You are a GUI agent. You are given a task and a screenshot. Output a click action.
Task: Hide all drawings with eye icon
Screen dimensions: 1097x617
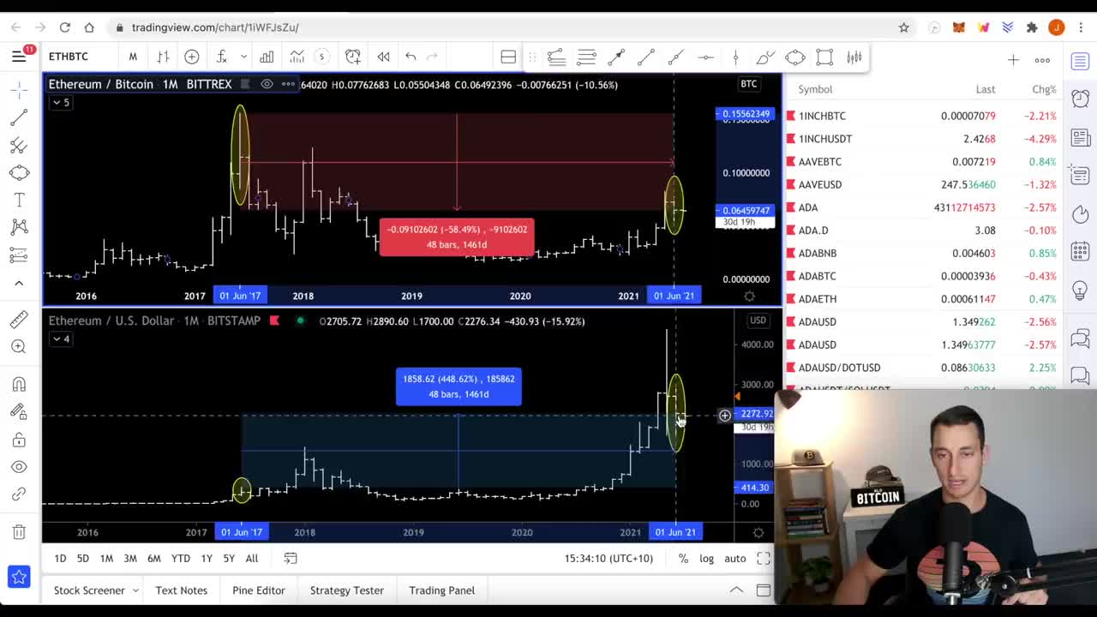click(x=19, y=467)
